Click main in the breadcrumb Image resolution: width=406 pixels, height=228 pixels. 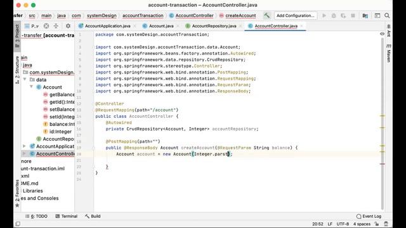pyautogui.click(x=46, y=15)
